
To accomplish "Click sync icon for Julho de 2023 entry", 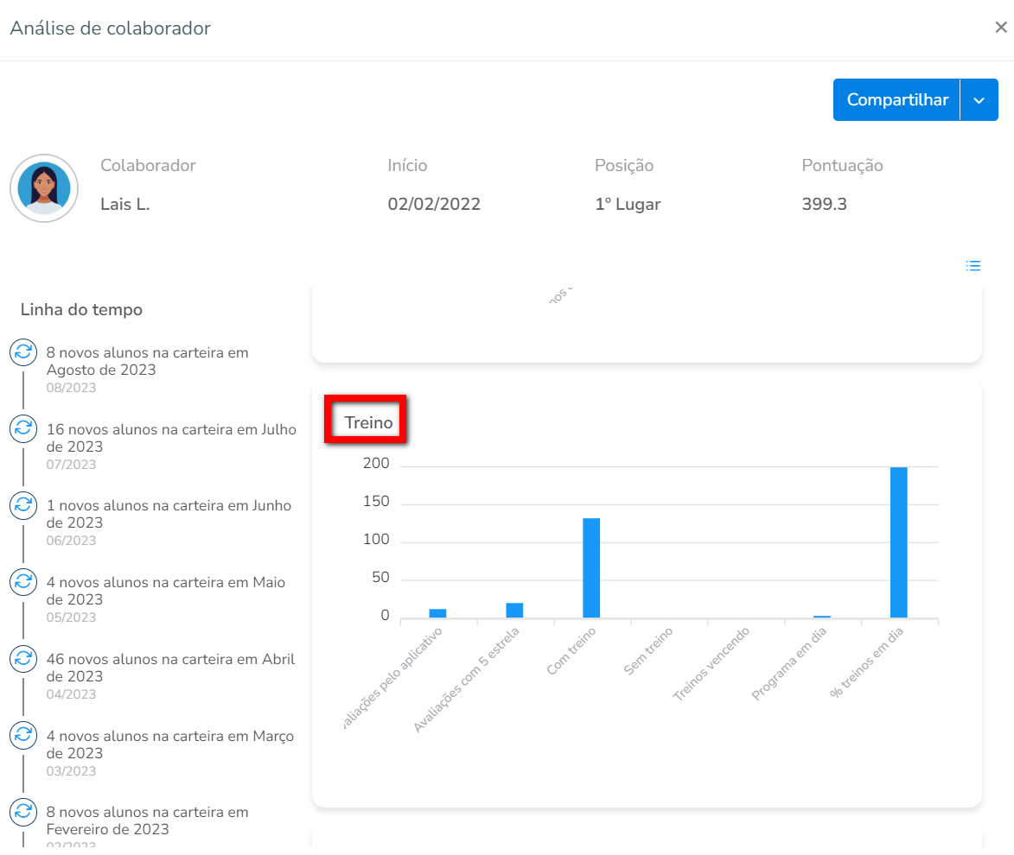I will pyautogui.click(x=22, y=428).
